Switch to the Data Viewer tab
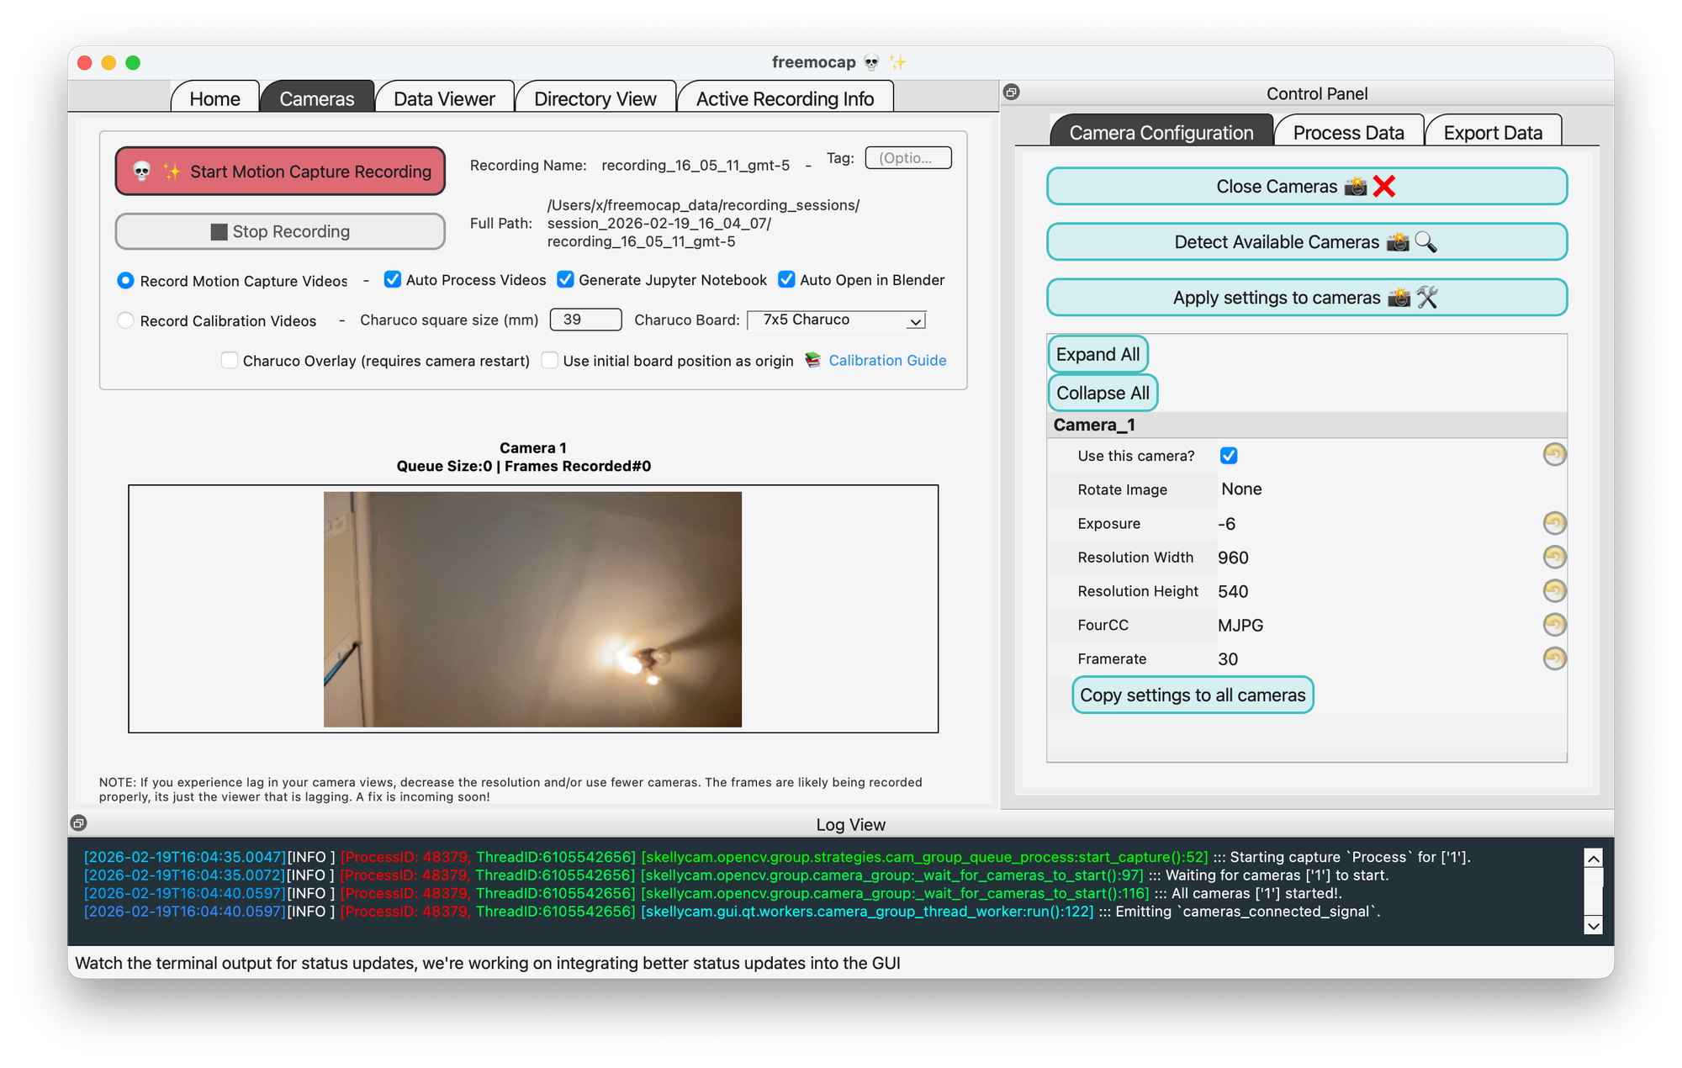The width and height of the screenshot is (1682, 1068). tap(444, 98)
